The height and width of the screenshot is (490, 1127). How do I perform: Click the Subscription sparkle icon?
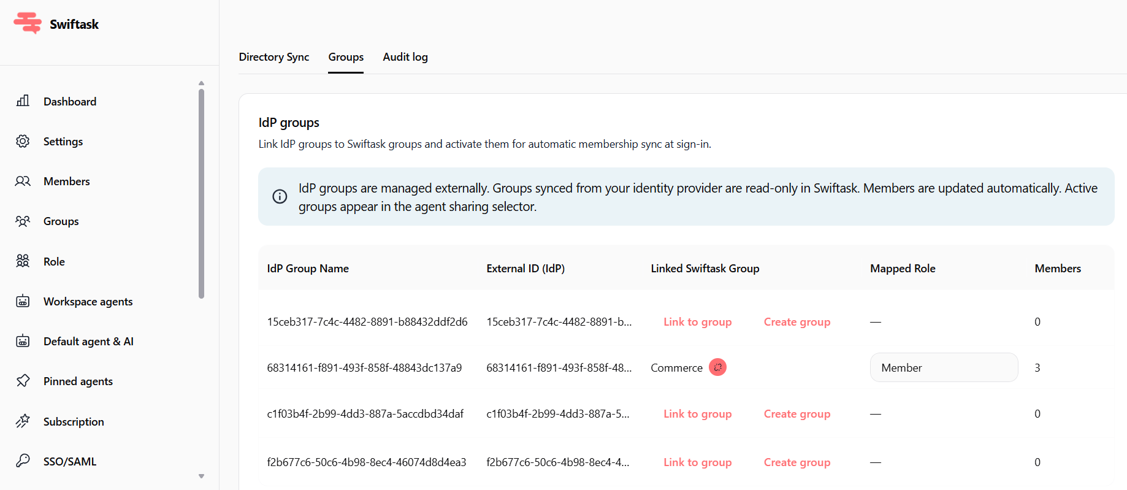pyautogui.click(x=23, y=421)
